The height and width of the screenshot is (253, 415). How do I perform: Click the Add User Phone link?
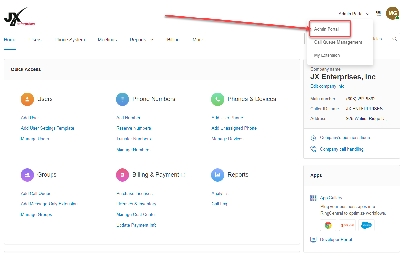click(227, 118)
